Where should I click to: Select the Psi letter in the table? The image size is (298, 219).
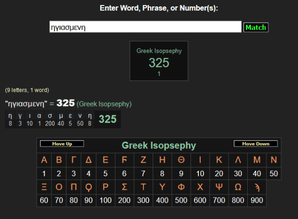[x=219, y=188]
